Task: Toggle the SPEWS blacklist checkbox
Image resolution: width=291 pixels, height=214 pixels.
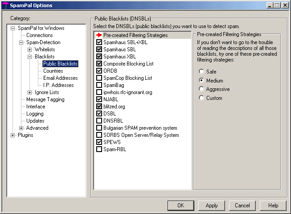Action: pos(99,142)
